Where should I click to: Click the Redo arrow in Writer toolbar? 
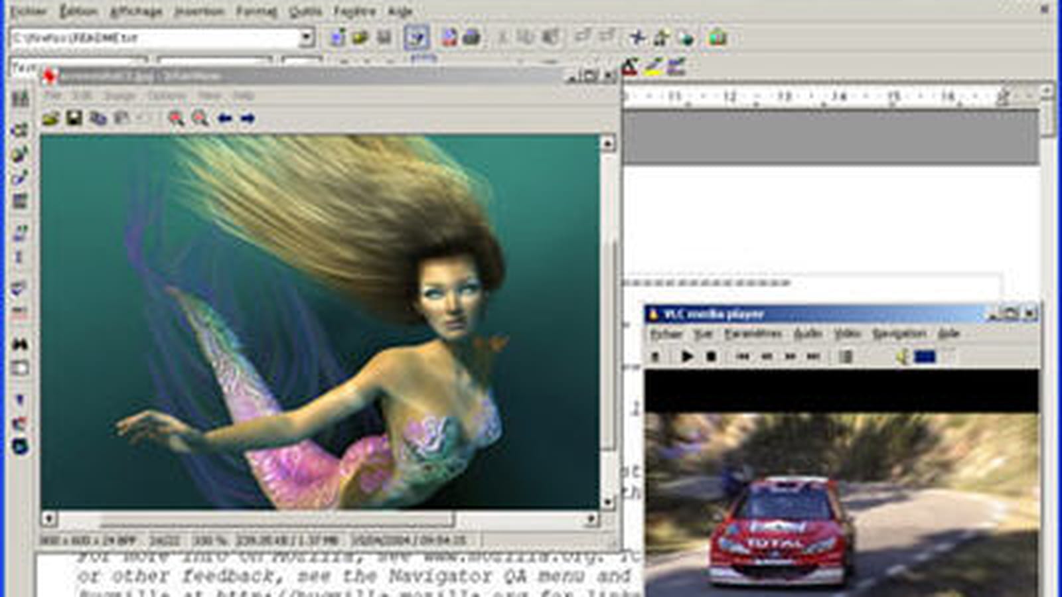[x=606, y=36]
